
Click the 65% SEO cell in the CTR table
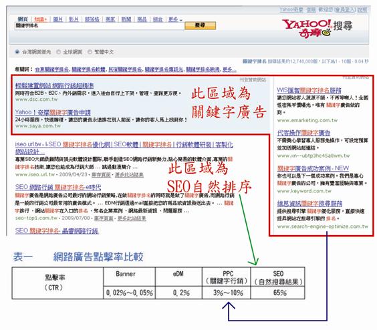click(x=277, y=293)
